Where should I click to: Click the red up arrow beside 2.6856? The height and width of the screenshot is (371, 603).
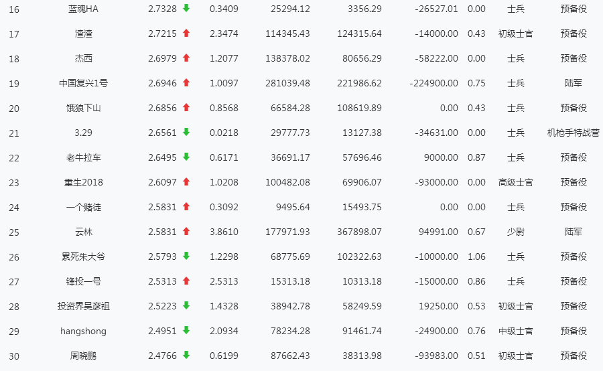coord(186,107)
